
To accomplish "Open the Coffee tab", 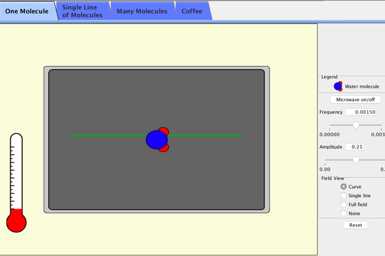I will (192, 11).
